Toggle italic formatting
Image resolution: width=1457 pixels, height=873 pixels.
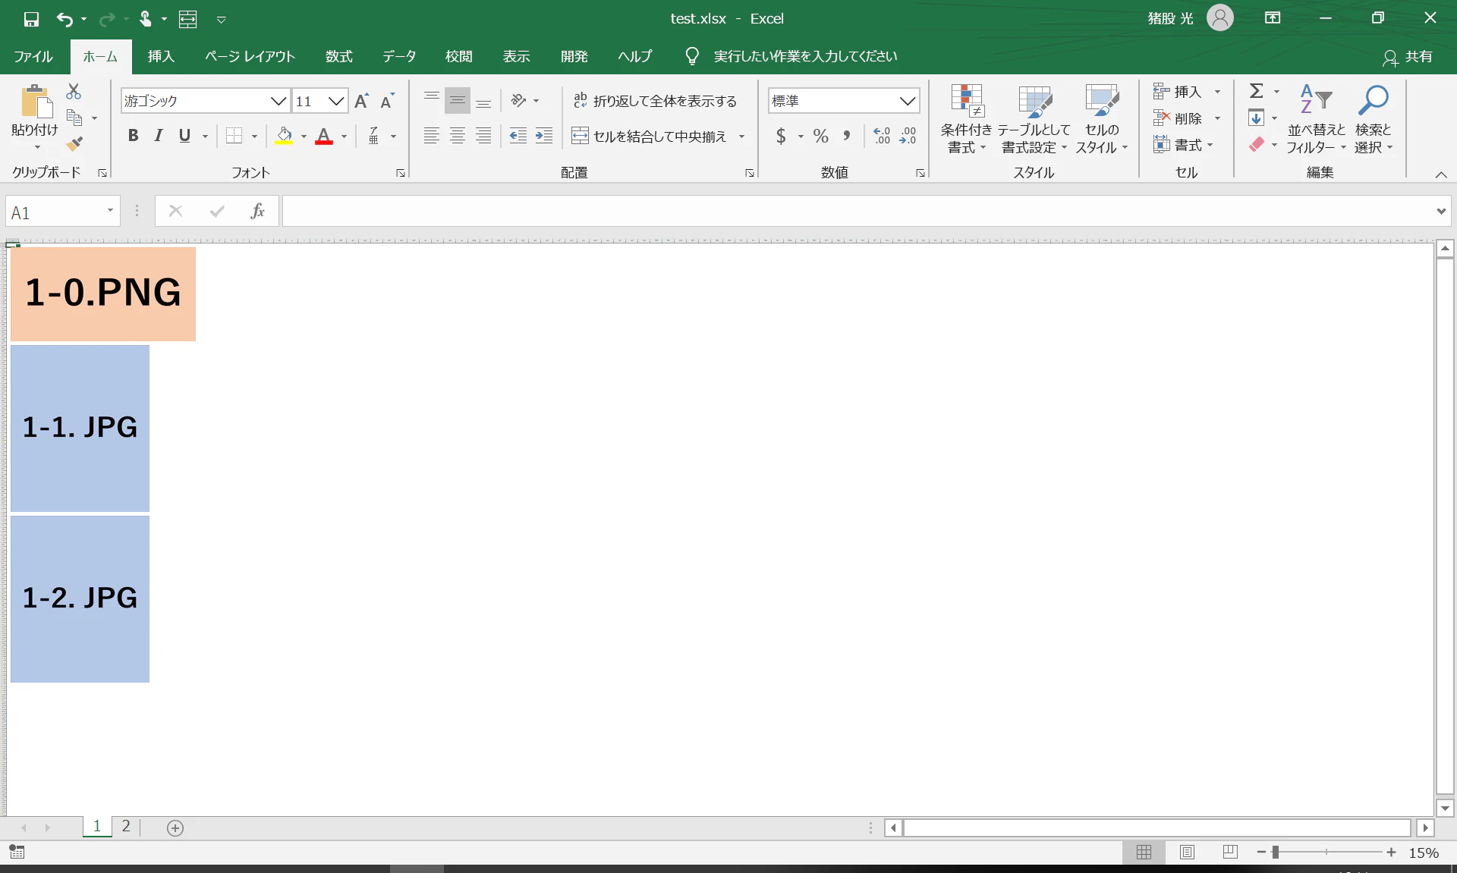[159, 136]
